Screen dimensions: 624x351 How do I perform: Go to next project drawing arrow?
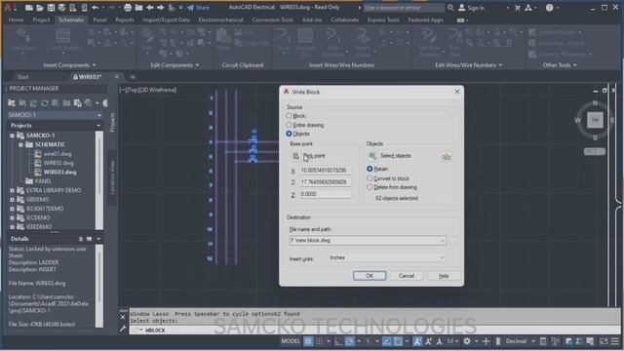tap(160, 8)
